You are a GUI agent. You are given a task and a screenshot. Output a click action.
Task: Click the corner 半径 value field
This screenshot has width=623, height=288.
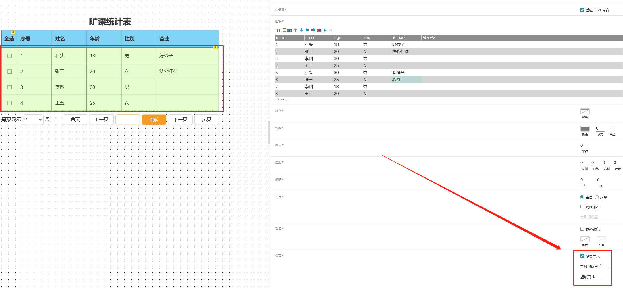coord(585,146)
